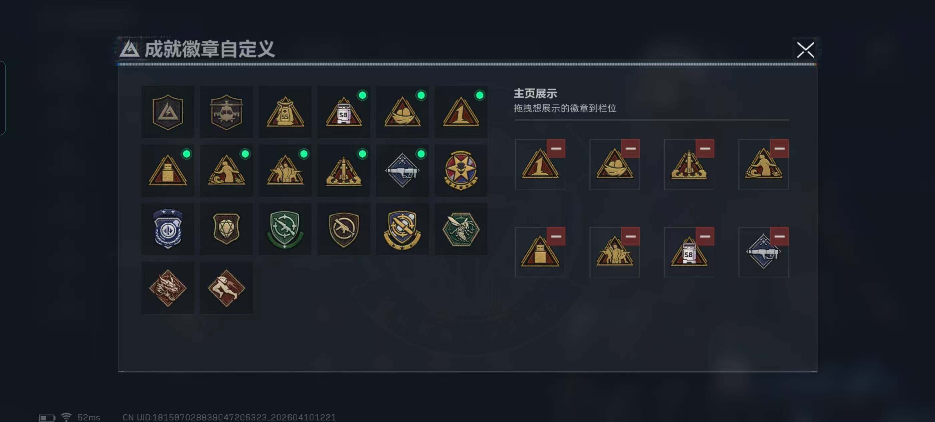Select the blue winged police-style badge
The width and height of the screenshot is (935, 422).
pyautogui.click(x=168, y=229)
